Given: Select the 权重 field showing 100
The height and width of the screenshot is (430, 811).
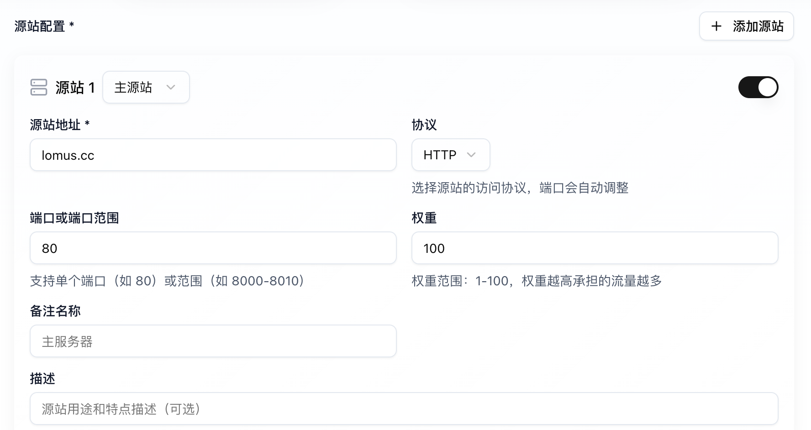Looking at the screenshot, I should coord(595,248).
